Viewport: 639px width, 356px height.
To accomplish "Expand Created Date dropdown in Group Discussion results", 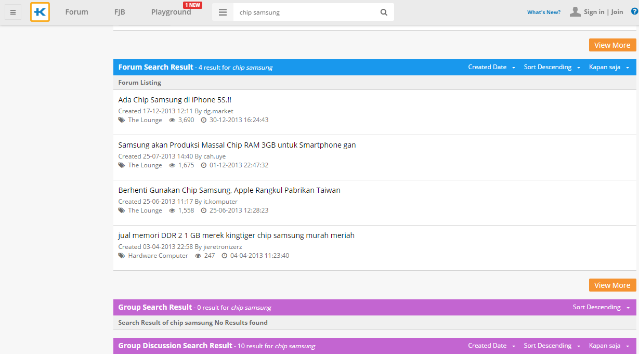I will pyautogui.click(x=492, y=346).
